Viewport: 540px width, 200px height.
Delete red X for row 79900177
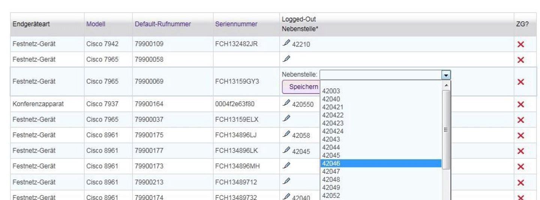520,151
